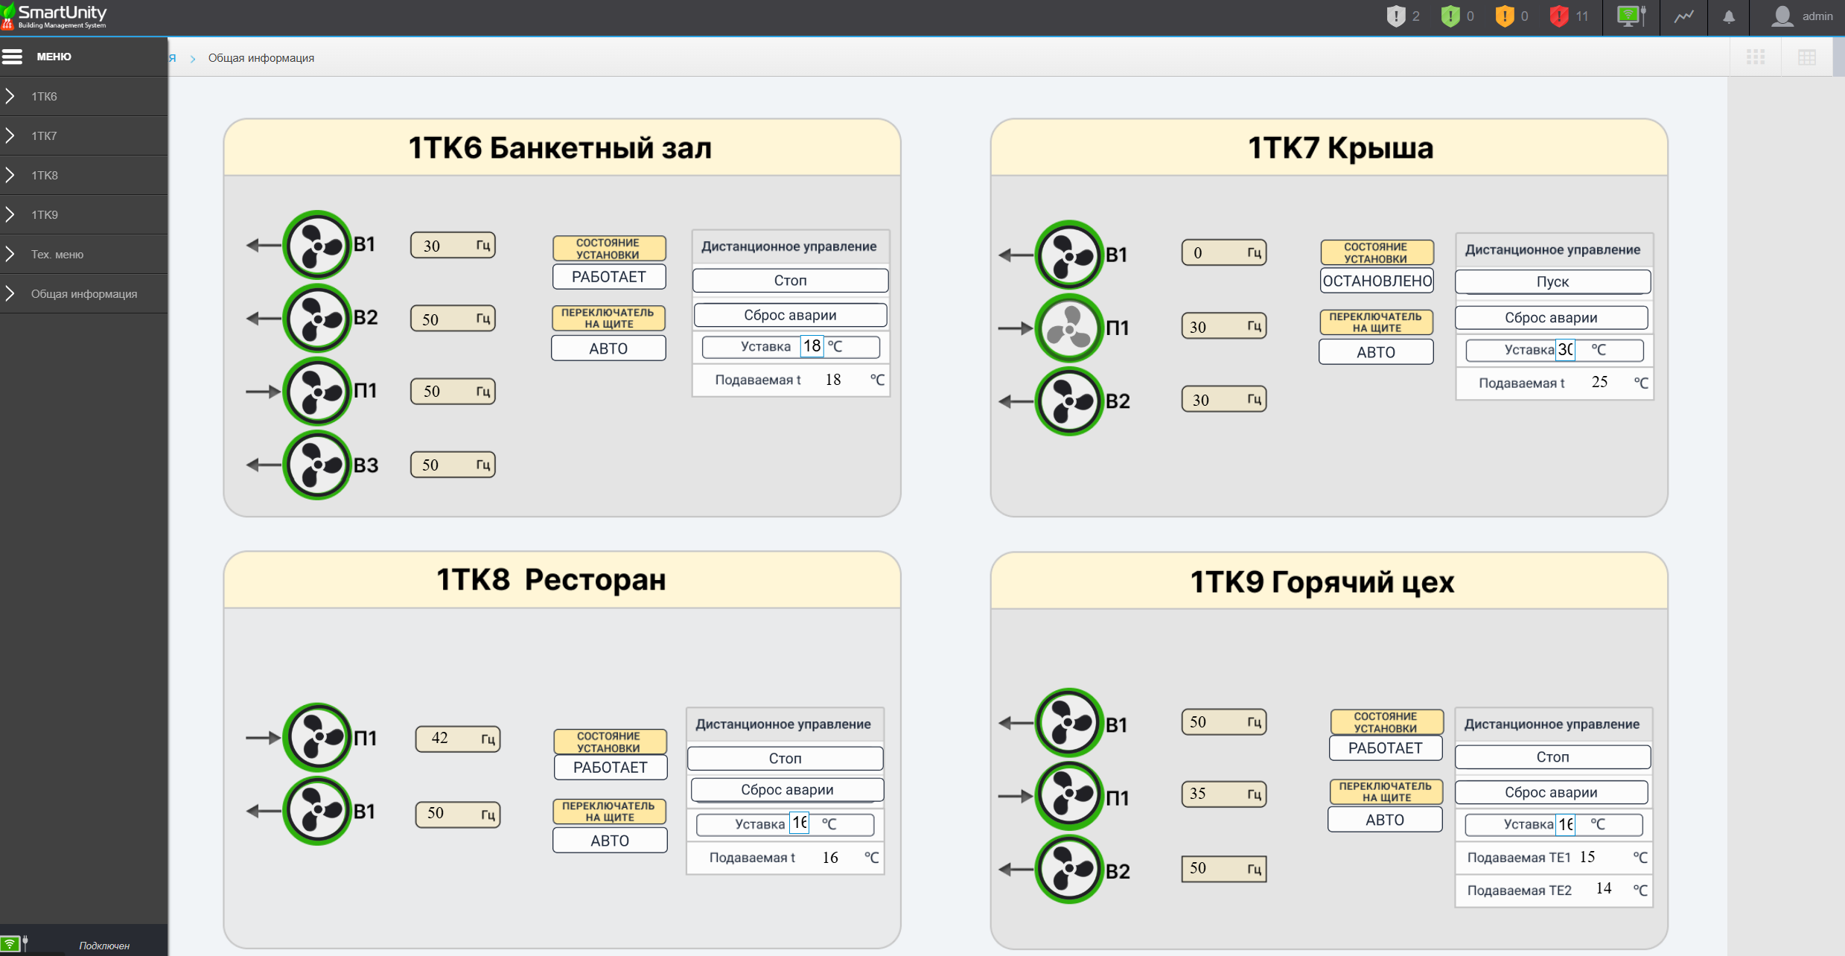1845x956 pixels.
Task: Click the Уставка temperature field in 1ТК6
Action: click(x=812, y=346)
